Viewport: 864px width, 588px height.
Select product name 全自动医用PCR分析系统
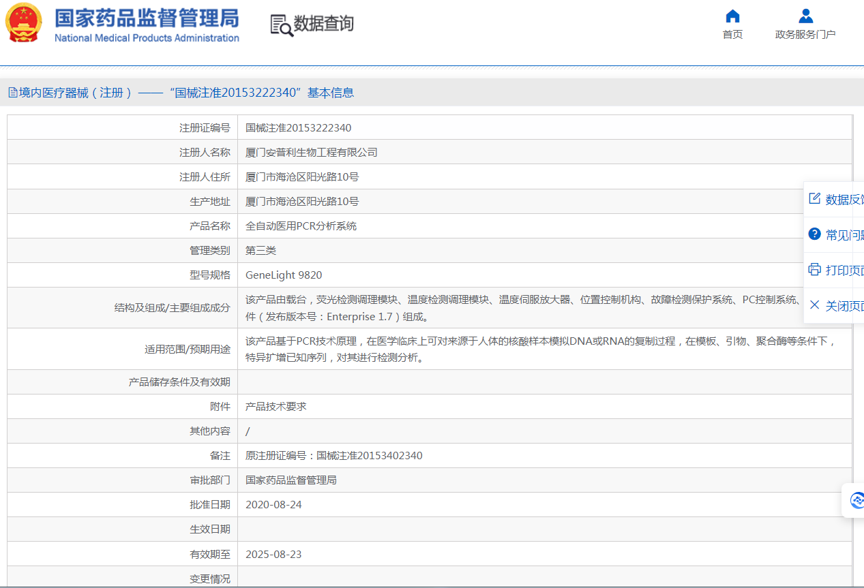tap(301, 226)
